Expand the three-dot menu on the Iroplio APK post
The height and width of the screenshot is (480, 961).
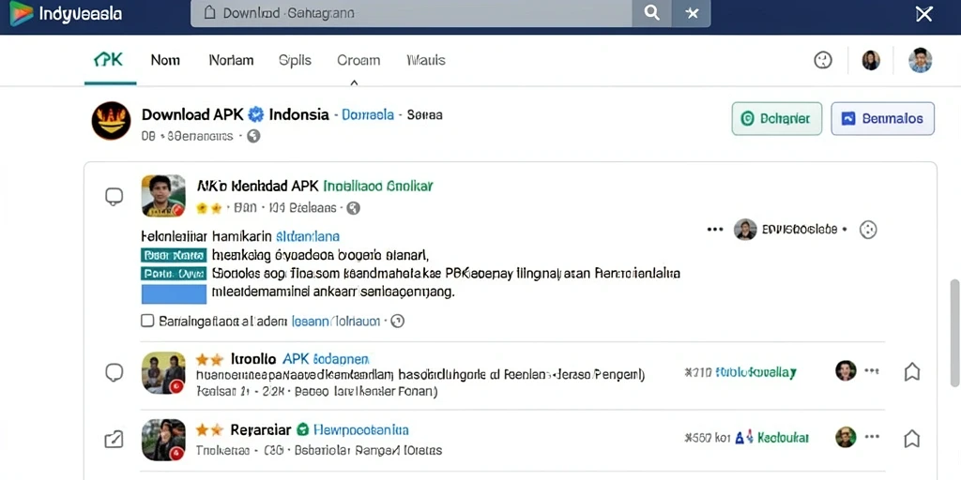872,370
